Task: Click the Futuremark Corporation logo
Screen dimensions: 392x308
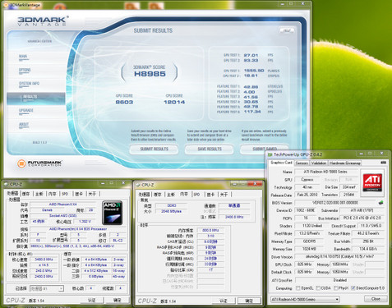Action: pos(39,163)
